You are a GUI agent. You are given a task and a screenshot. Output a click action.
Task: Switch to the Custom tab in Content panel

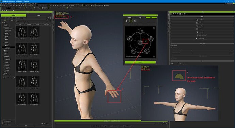point(39,15)
